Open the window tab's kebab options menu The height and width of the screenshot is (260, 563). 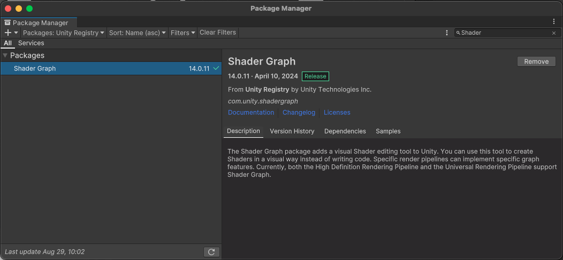click(x=554, y=21)
